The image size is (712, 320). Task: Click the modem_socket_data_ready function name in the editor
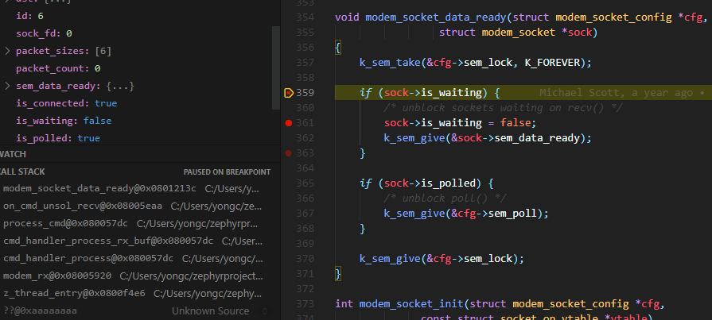click(435, 17)
